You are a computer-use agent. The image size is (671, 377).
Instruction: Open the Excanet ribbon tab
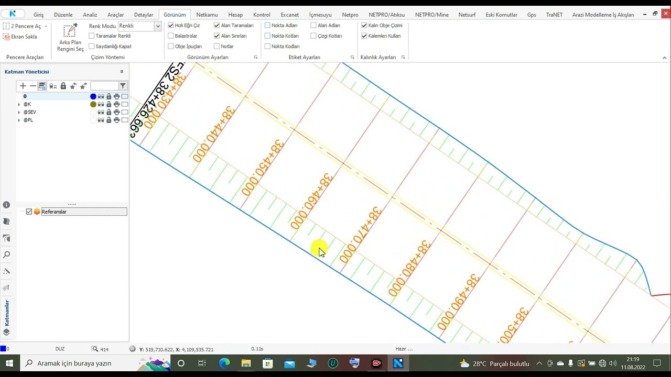pyautogui.click(x=289, y=15)
